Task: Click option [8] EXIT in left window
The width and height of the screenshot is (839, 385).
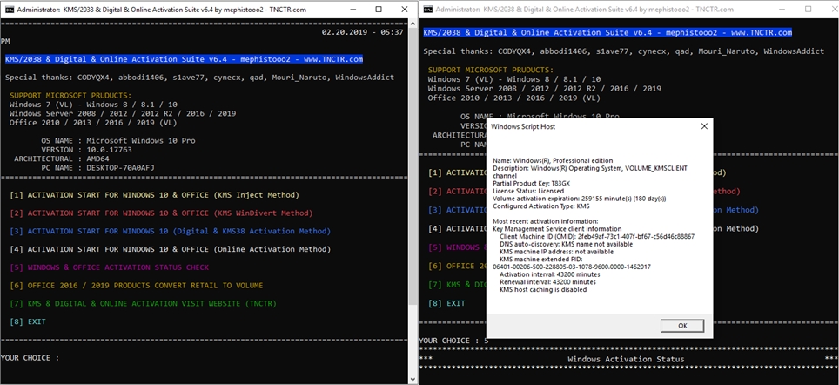Action: [x=28, y=321]
